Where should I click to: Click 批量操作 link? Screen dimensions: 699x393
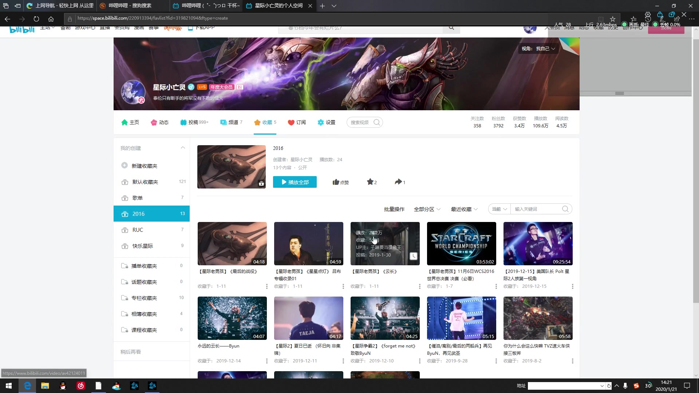[394, 209]
